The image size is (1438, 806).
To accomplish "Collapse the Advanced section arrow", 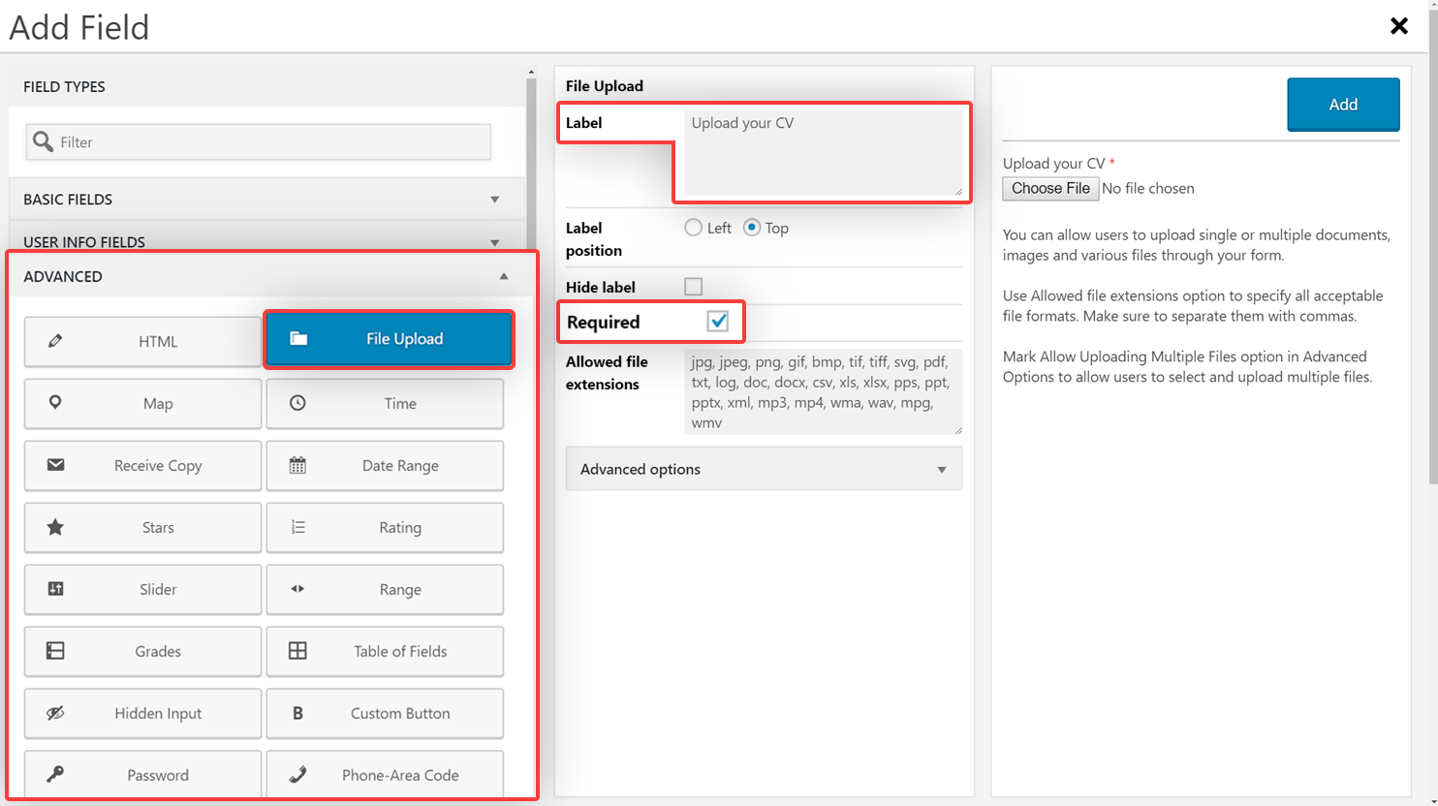I will tap(504, 276).
